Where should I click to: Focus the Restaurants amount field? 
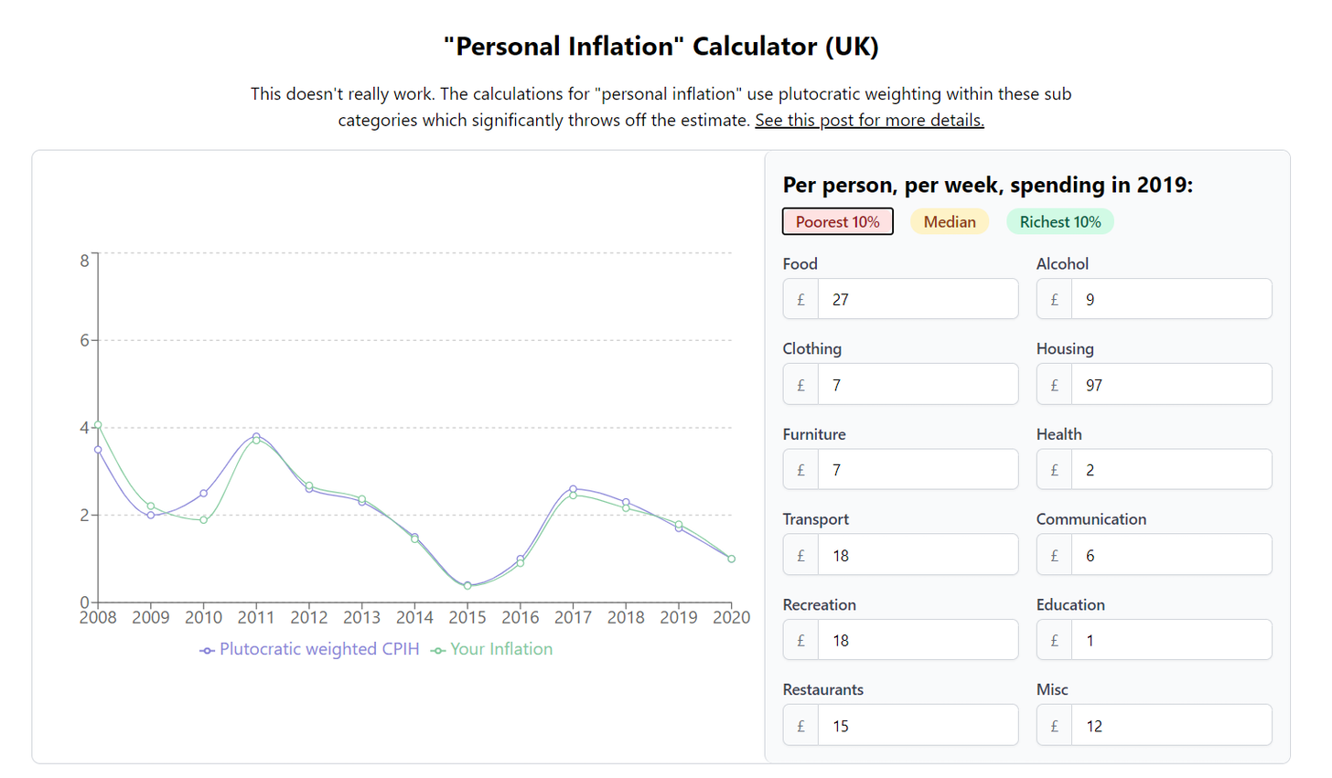(917, 726)
